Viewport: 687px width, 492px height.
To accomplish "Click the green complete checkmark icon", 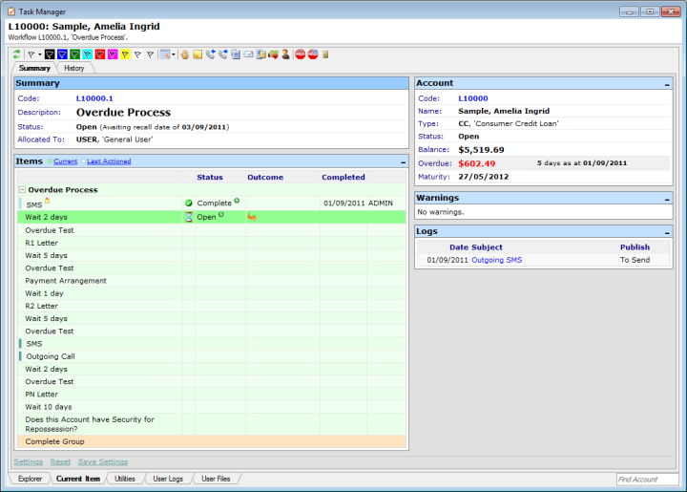I will click(189, 203).
